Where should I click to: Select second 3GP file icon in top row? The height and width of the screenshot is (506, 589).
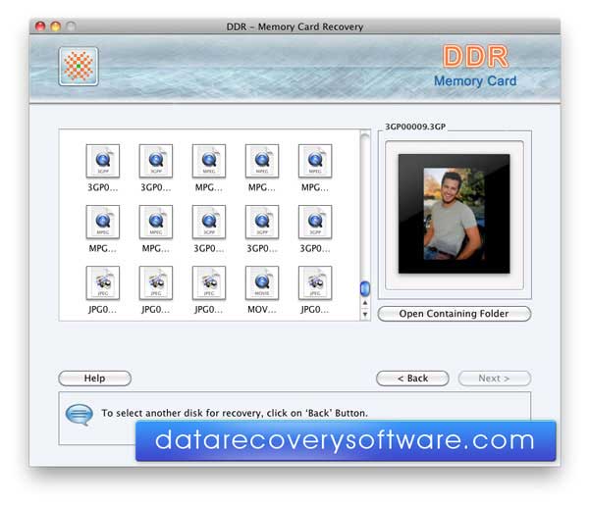(155, 161)
